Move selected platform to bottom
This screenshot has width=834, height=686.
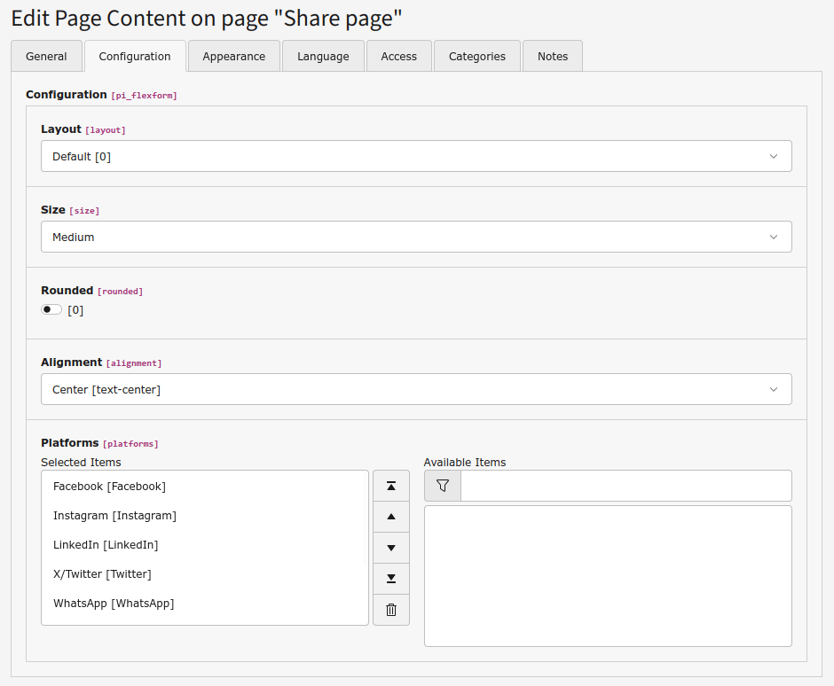point(391,579)
